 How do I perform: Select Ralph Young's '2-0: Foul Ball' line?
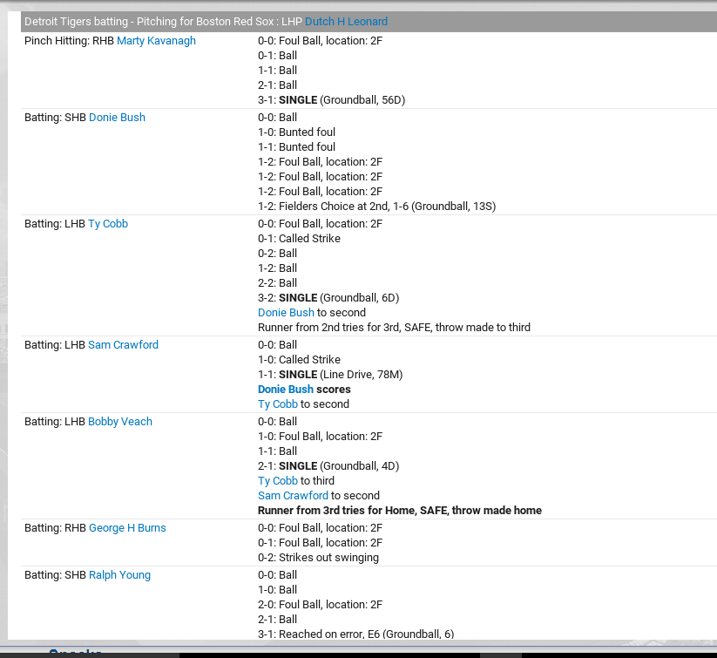[x=320, y=605]
